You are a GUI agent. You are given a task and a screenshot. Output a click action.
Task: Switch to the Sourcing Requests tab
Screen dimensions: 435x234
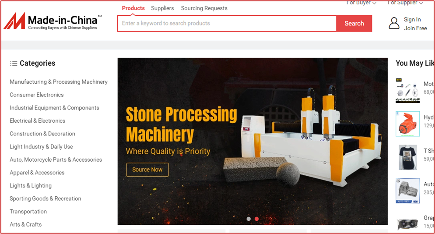click(204, 8)
